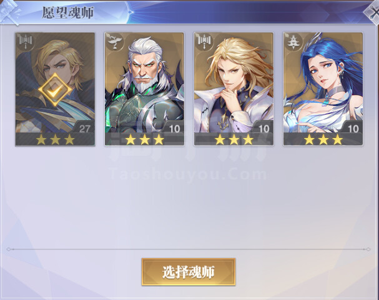
Task: Click the three stars under long blond-haired hero
Action: click(234, 139)
